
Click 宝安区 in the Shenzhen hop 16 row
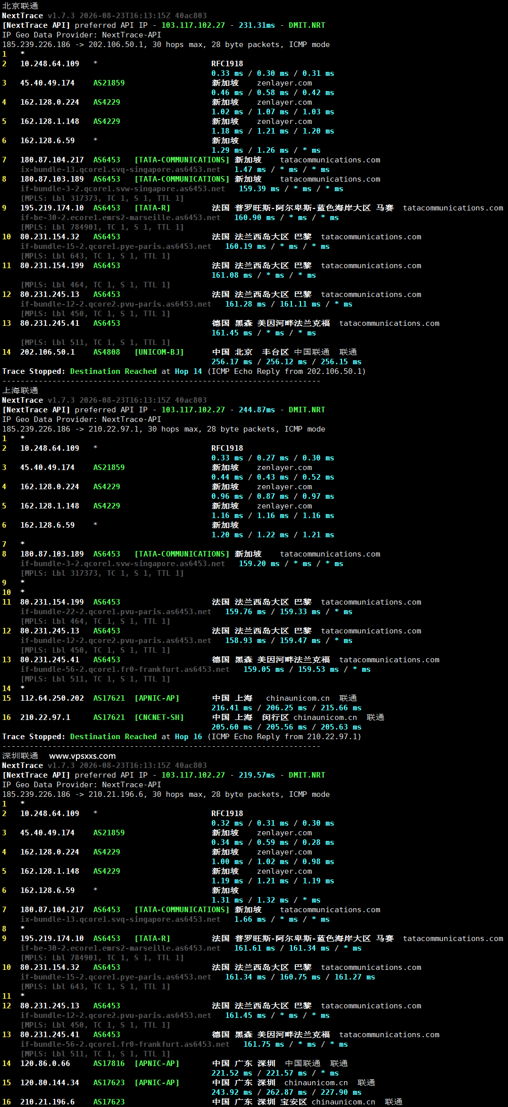pyautogui.click(x=293, y=1102)
